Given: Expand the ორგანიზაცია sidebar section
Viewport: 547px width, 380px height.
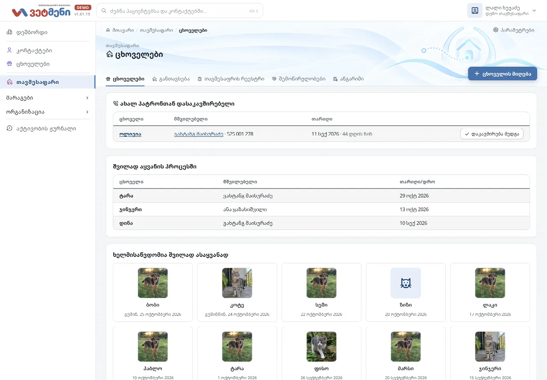Looking at the screenshot, I should [x=47, y=112].
